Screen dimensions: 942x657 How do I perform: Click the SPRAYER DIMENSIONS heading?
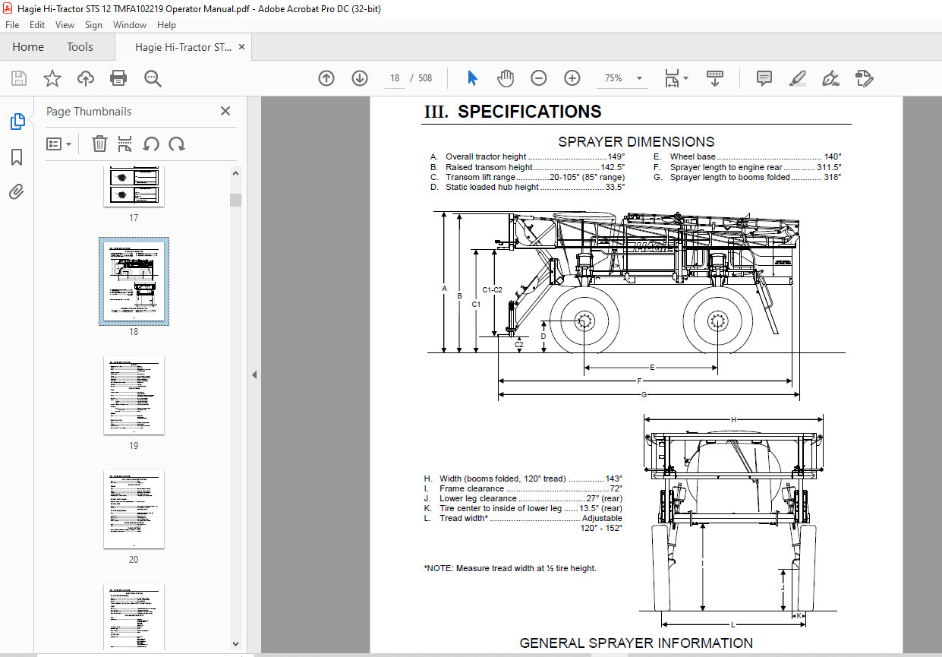click(x=636, y=141)
